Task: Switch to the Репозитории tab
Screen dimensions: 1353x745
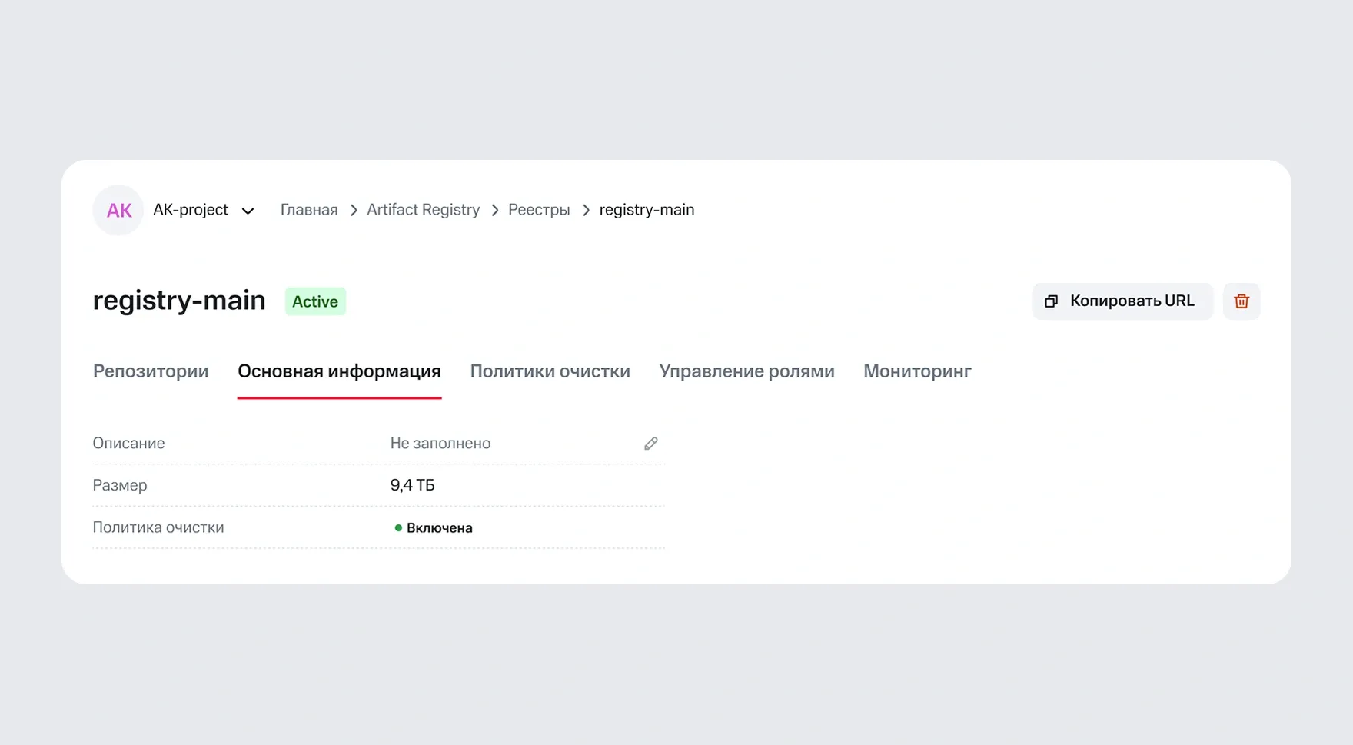Action: (x=151, y=371)
